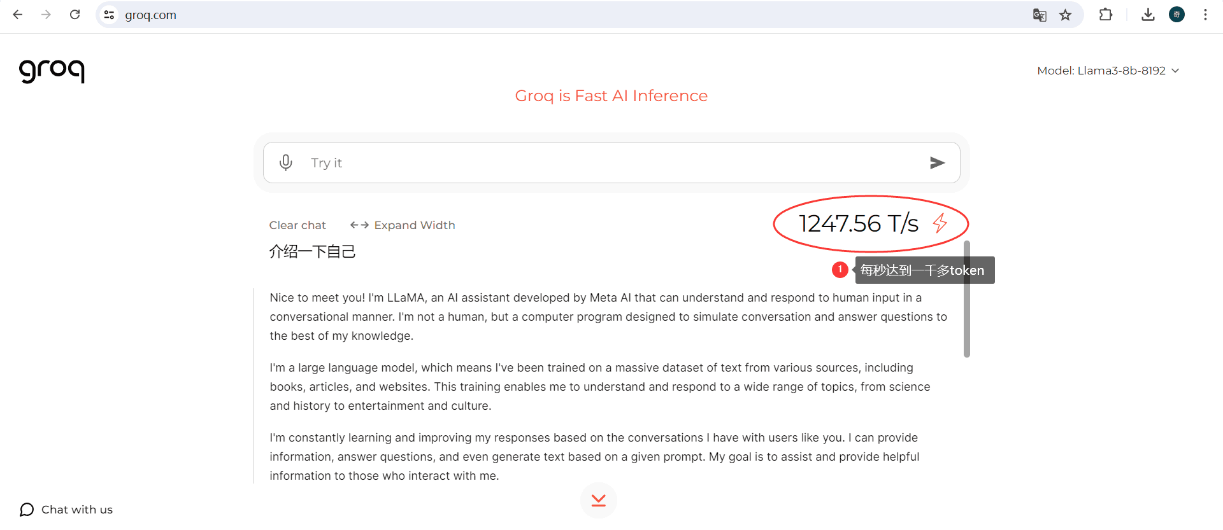This screenshot has width=1223, height=530.
Task: Open the Google Translate page icon
Action: pos(1040,15)
